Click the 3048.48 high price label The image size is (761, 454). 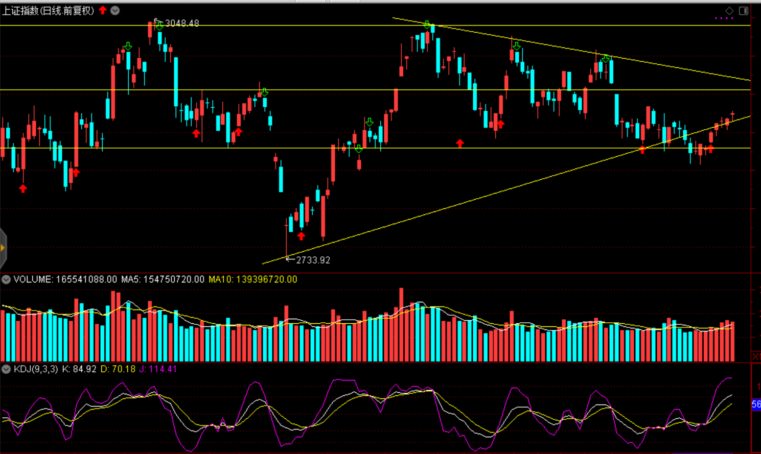point(182,23)
